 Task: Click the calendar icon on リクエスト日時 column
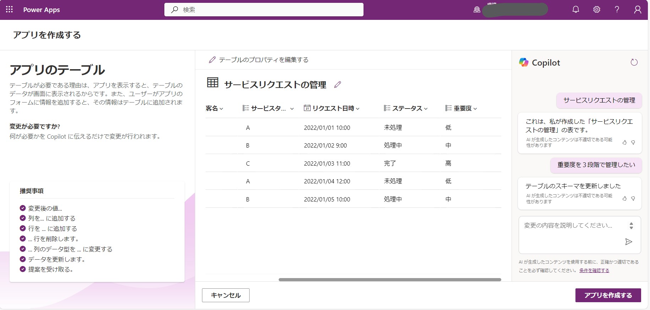coord(307,108)
